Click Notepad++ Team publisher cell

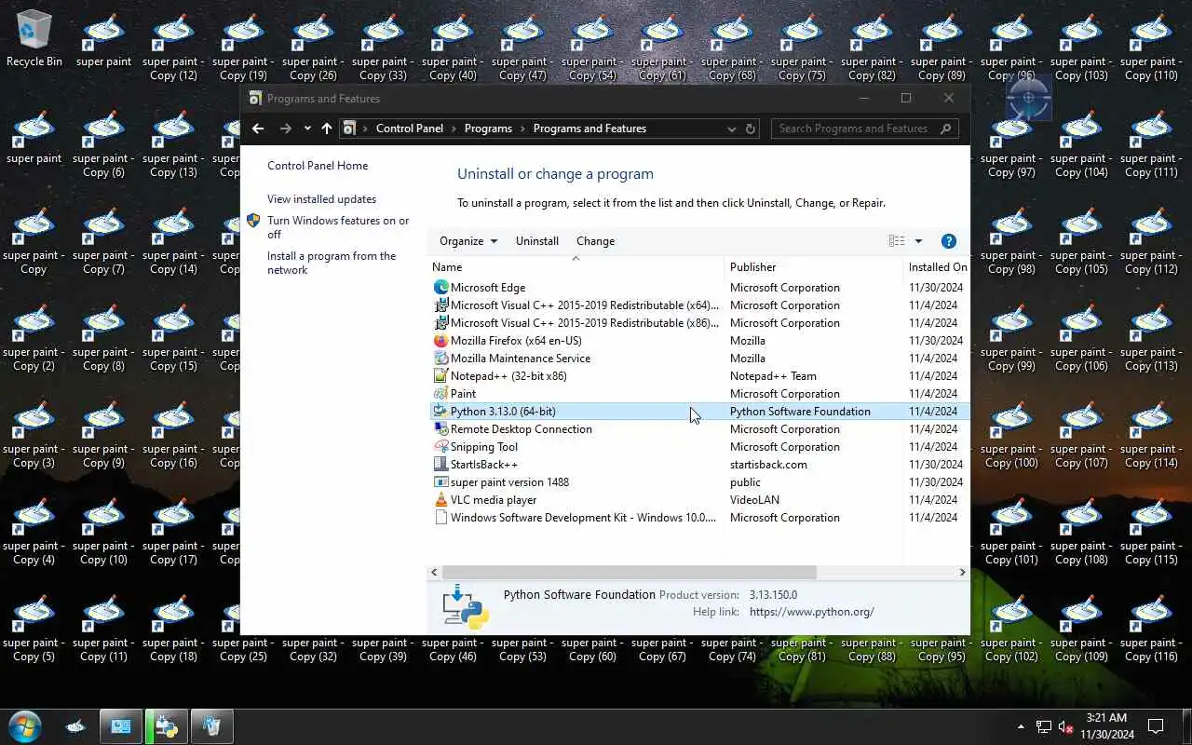tap(773, 376)
